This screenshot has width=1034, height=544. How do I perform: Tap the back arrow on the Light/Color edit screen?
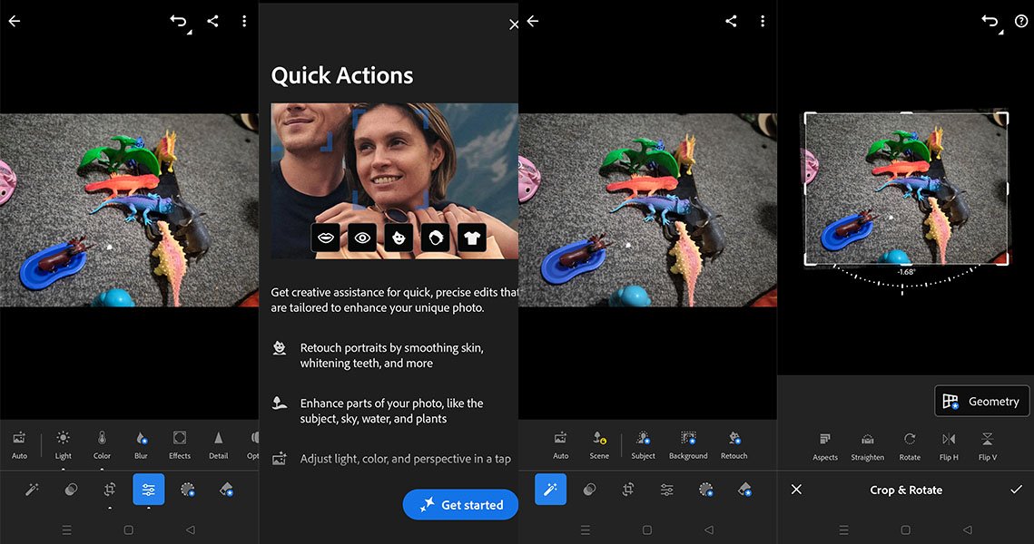tap(14, 21)
